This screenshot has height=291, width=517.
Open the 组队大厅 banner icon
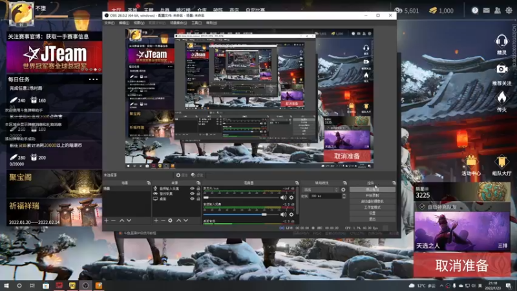tap(501, 161)
